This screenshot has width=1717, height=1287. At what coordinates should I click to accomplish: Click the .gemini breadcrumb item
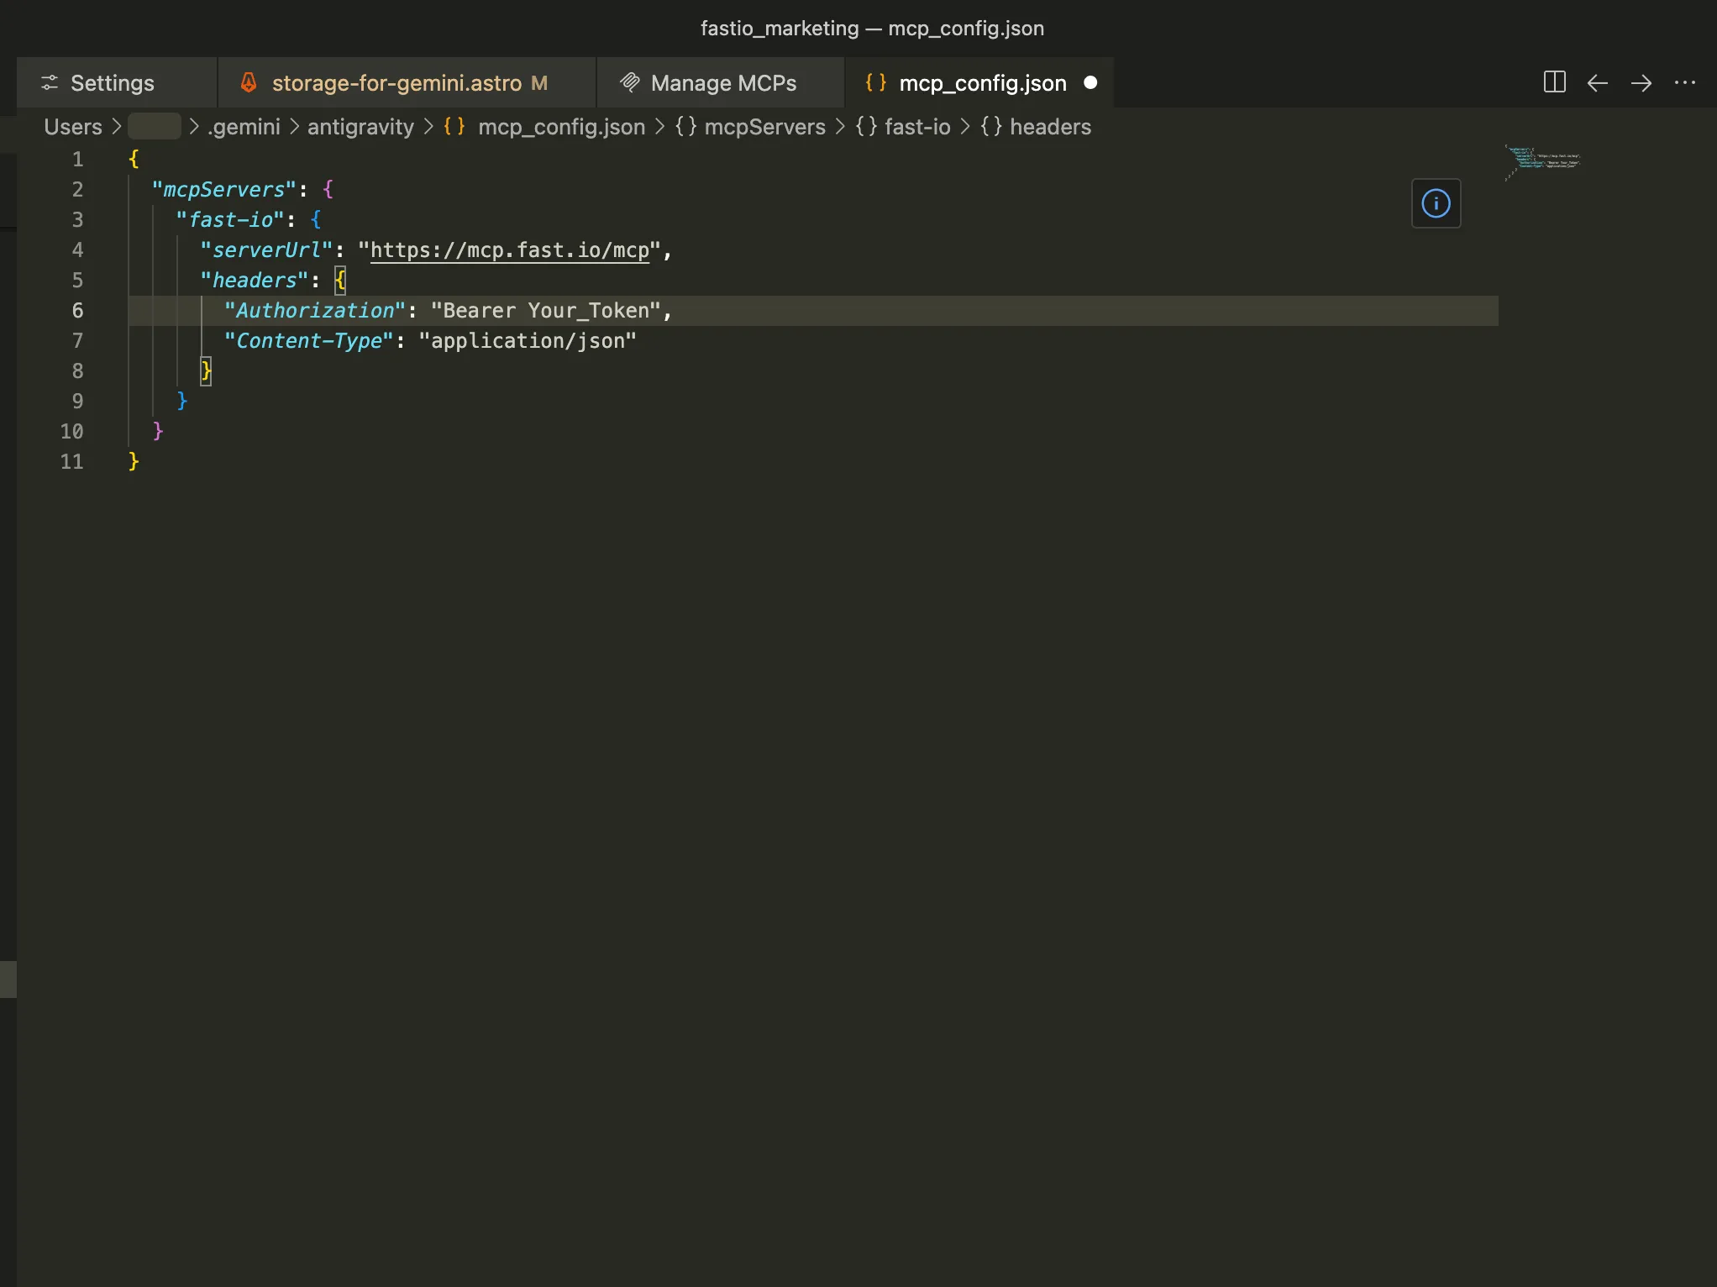pyautogui.click(x=243, y=127)
